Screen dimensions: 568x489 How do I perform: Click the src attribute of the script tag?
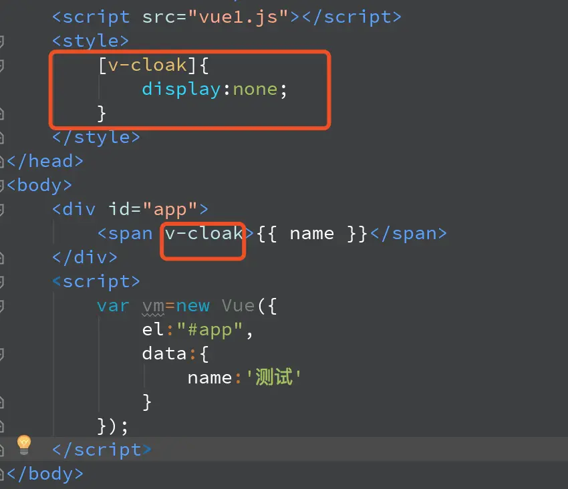158,17
